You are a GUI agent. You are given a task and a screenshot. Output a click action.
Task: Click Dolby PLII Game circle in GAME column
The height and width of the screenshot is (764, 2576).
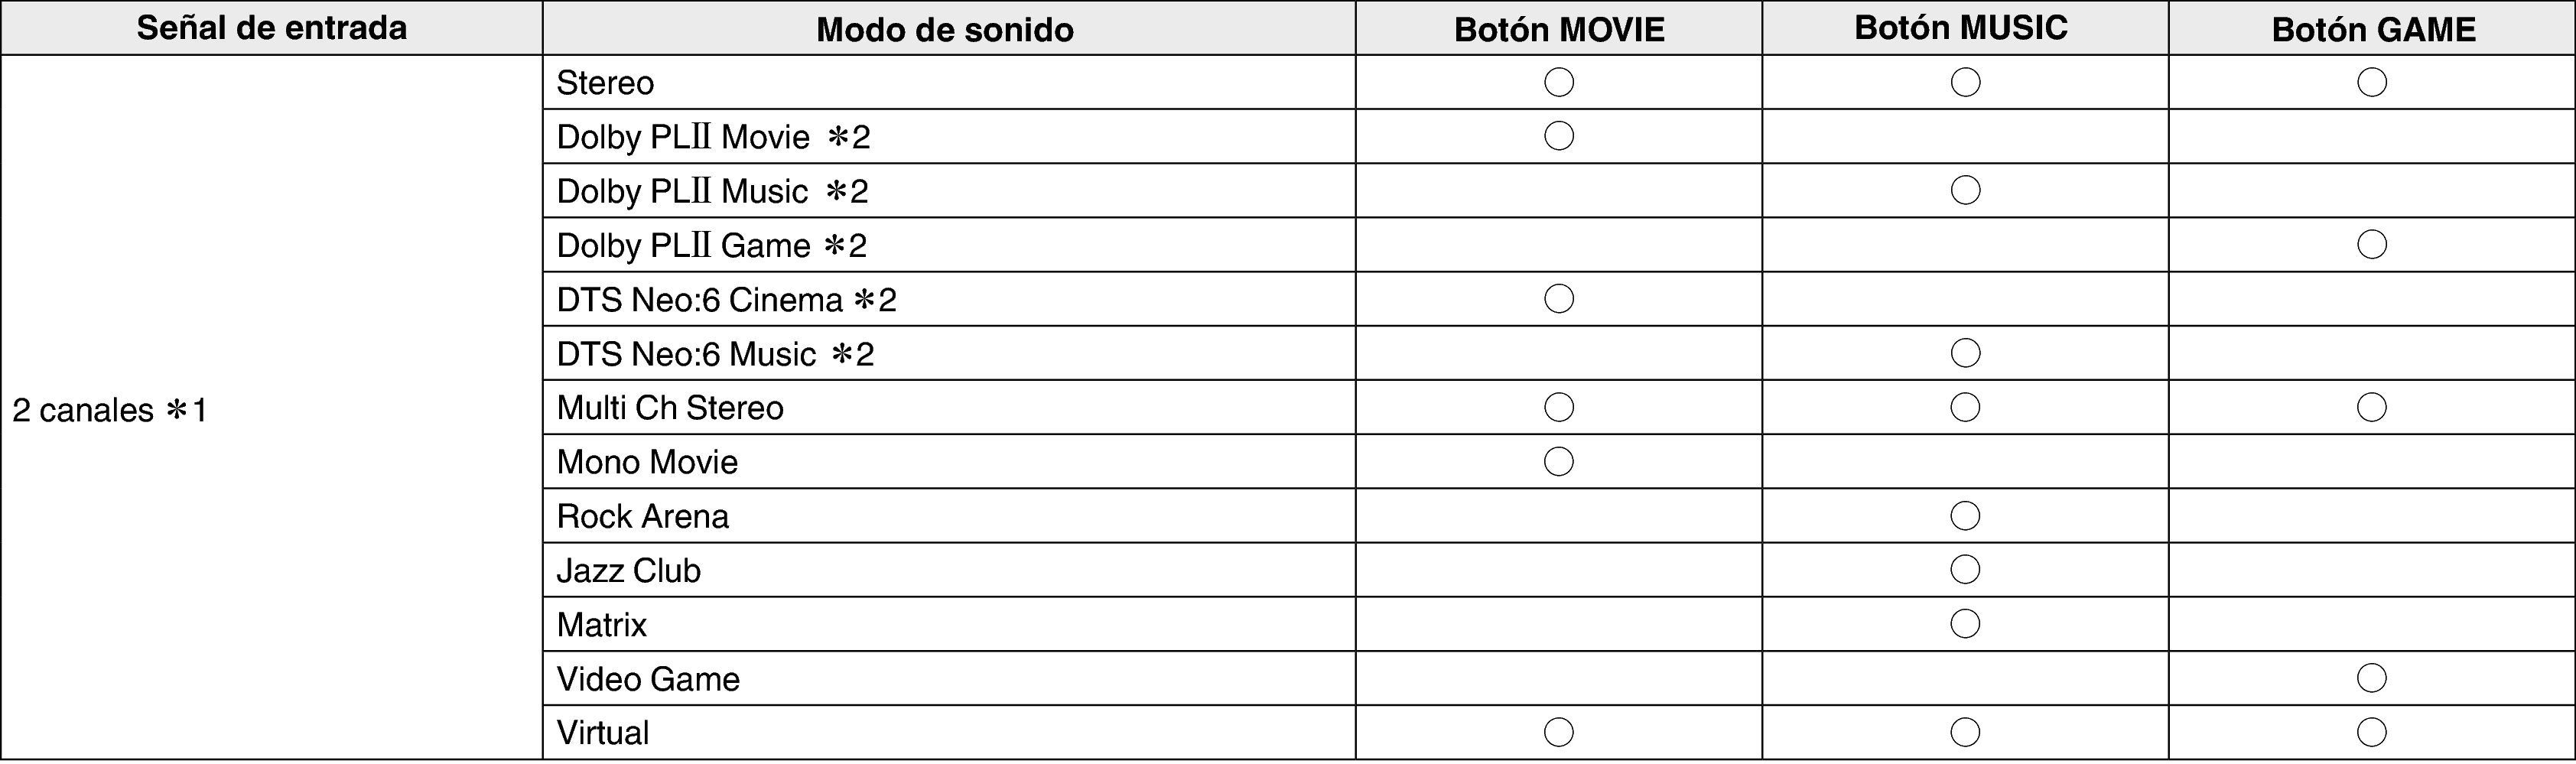coord(2372,244)
